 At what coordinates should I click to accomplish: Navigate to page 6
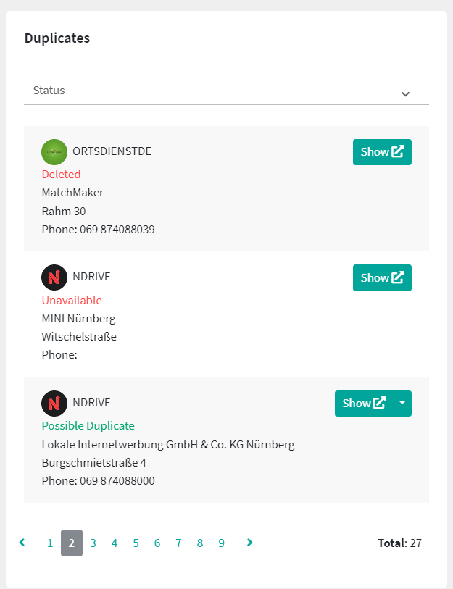(x=157, y=543)
